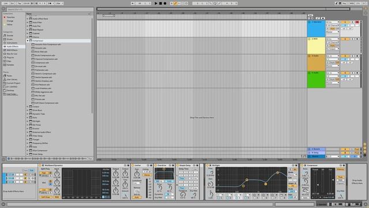369x208 pixels.
Task: Open 1 Operator output Master dropdown
Action: click(333, 32)
